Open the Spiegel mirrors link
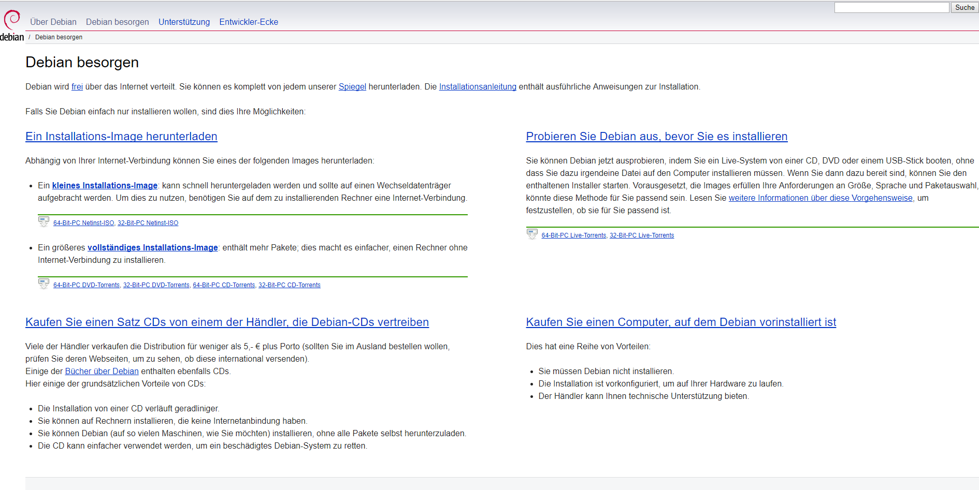The height and width of the screenshot is (490, 979). [x=352, y=86]
